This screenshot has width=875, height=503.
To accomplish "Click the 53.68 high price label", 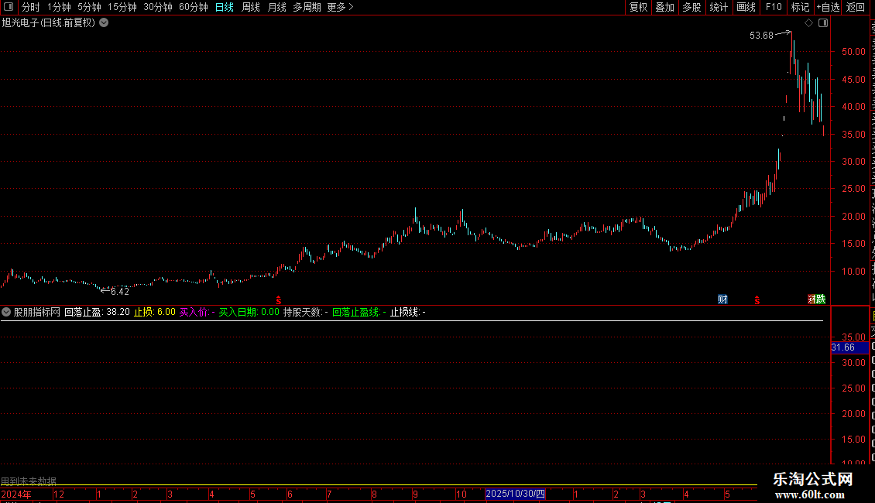I will pos(761,36).
